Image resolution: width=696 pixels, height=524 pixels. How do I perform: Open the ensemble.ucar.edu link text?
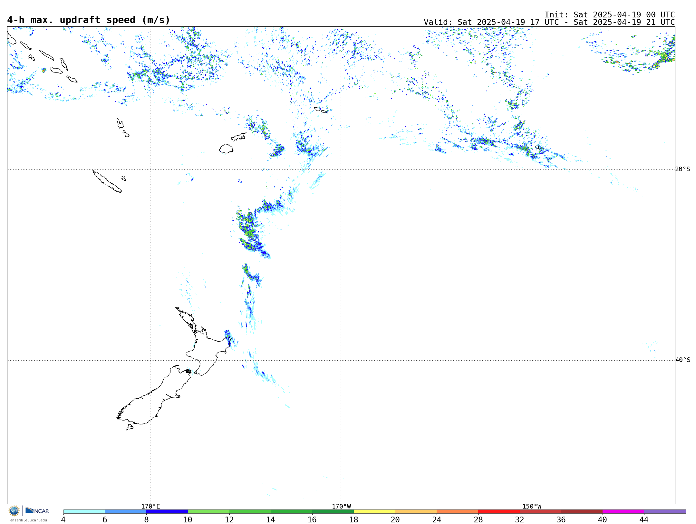[29, 520]
